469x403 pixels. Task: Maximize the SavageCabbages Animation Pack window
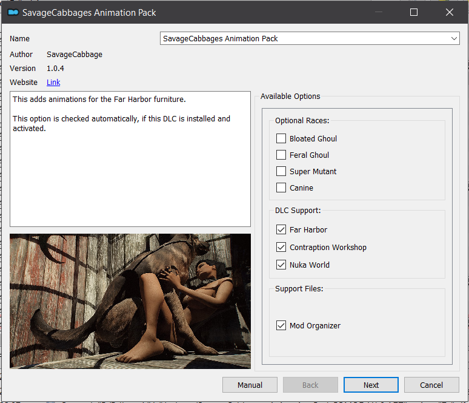pos(414,12)
